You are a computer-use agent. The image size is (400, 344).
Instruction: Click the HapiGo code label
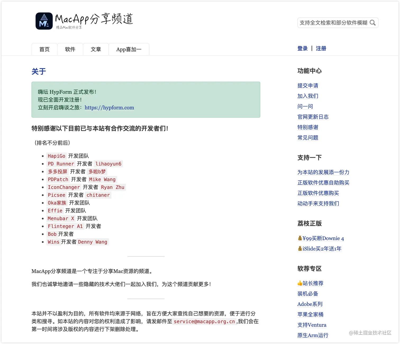(56, 156)
